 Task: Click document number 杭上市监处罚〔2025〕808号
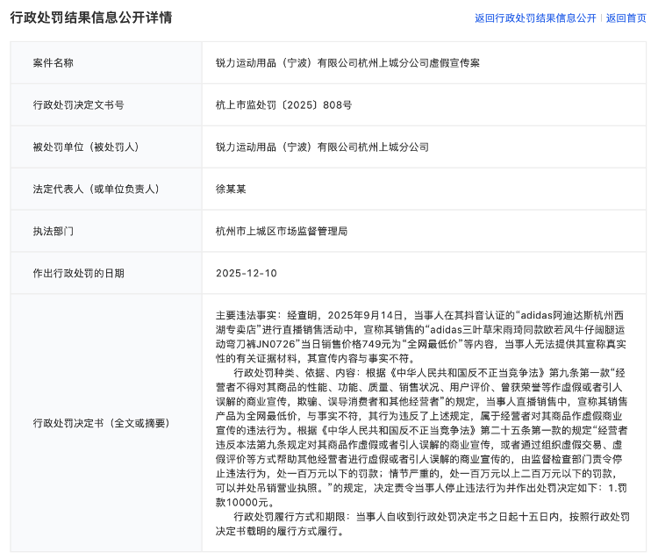coord(283,105)
